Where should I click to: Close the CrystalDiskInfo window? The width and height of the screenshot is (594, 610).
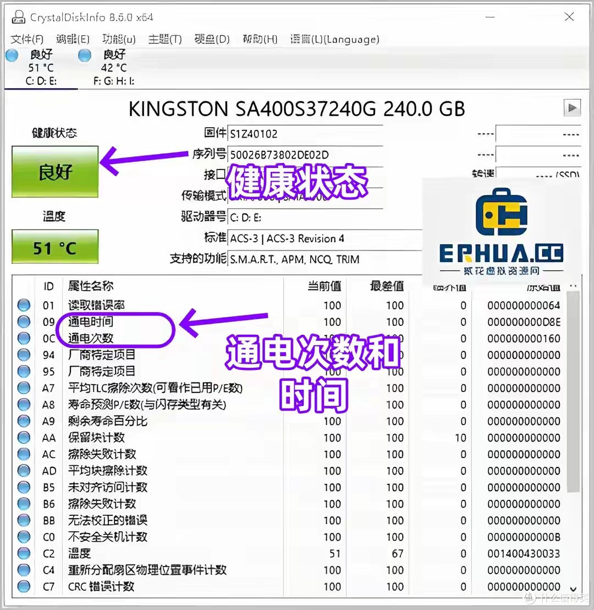[x=569, y=17]
